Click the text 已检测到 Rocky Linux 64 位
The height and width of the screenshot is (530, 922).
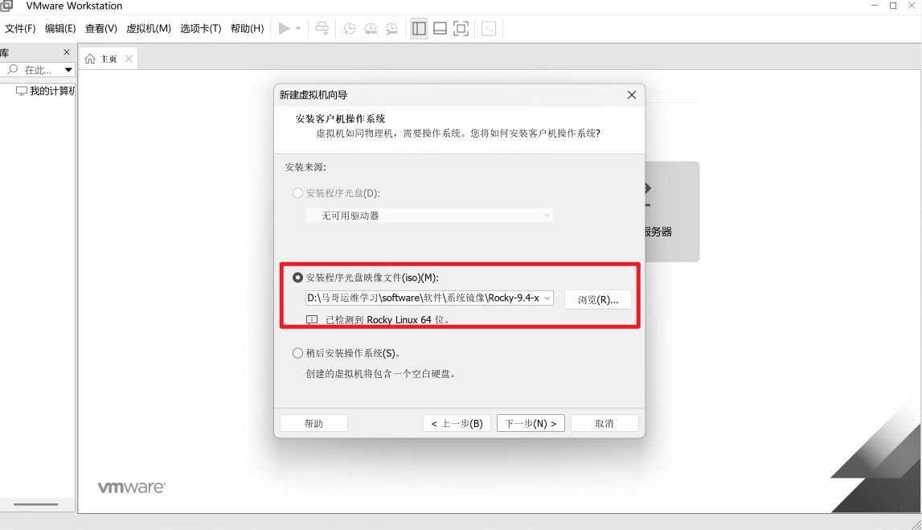[387, 319]
